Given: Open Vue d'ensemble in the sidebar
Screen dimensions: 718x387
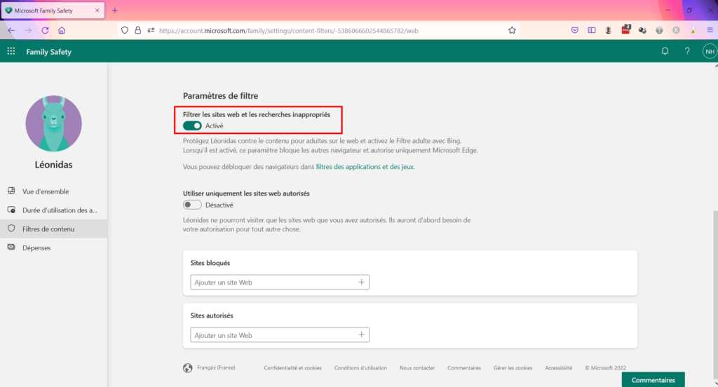Looking at the screenshot, I should coord(53,191).
